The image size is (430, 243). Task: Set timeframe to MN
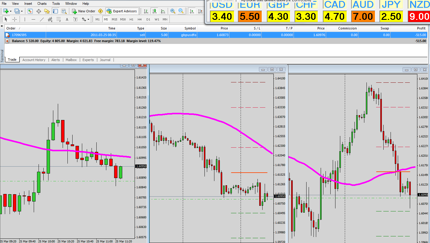pyautogui.click(x=165, y=19)
